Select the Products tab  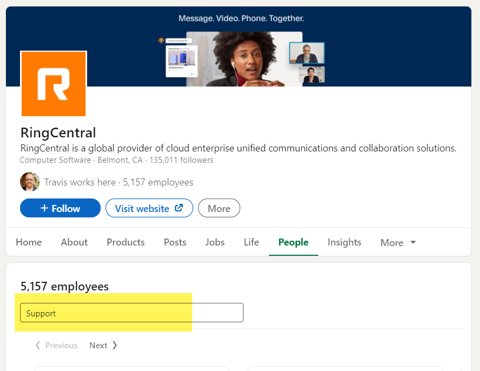[x=126, y=242]
